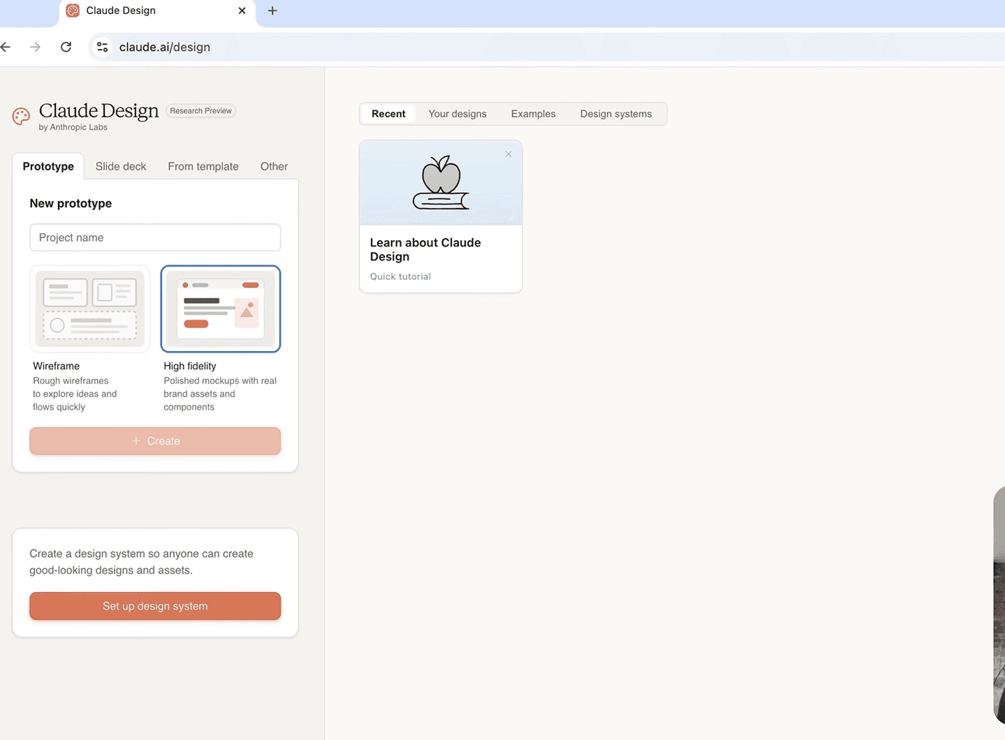The image size is (1005, 740).
Task: Click the Quick tutorial subtitle text
Action: pyautogui.click(x=400, y=276)
